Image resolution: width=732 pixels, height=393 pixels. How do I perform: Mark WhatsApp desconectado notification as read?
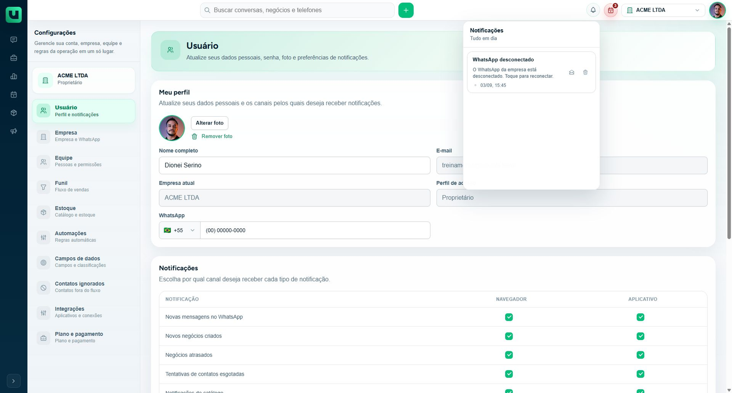click(x=571, y=72)
